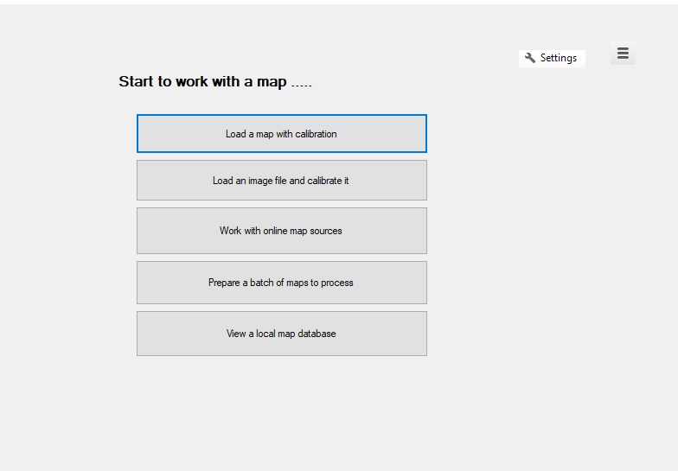Open Settings with the wrench button
The height and width of the screenshot is (471, 678).
[552, 59]
